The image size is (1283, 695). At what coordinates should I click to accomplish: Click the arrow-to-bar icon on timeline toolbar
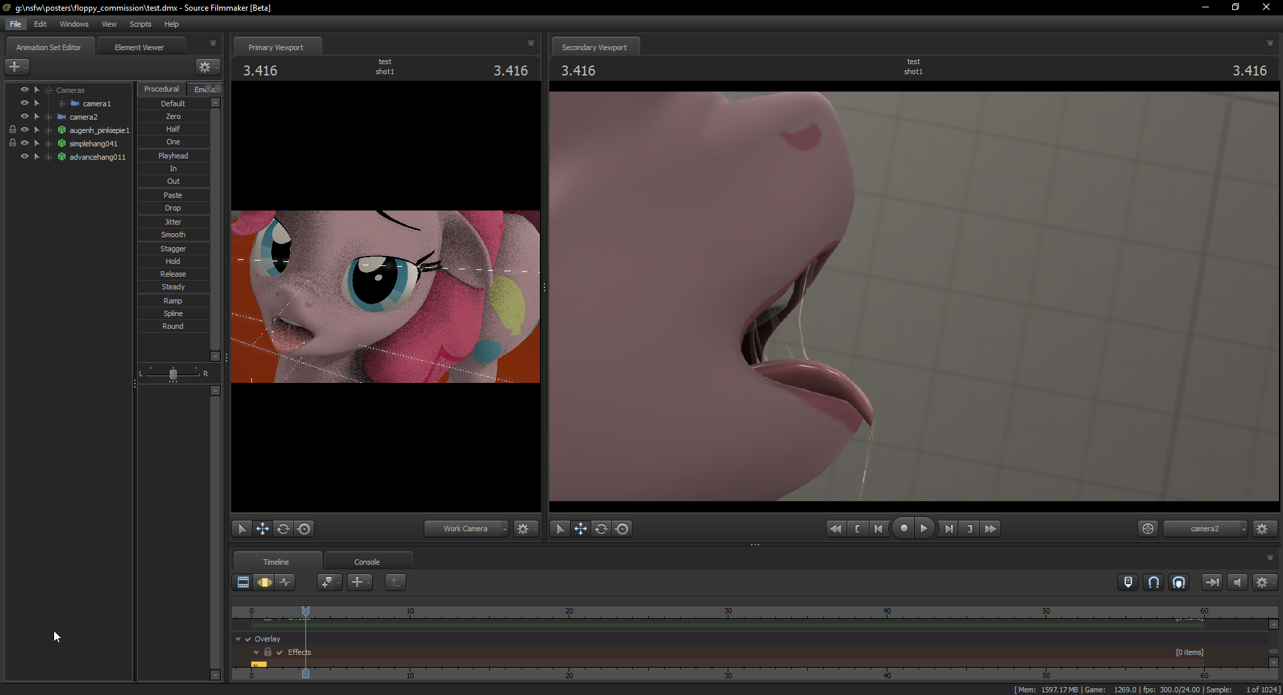coord(1211,582)
